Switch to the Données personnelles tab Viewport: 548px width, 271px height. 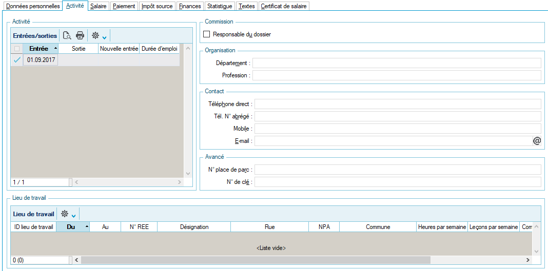[33, 6]
